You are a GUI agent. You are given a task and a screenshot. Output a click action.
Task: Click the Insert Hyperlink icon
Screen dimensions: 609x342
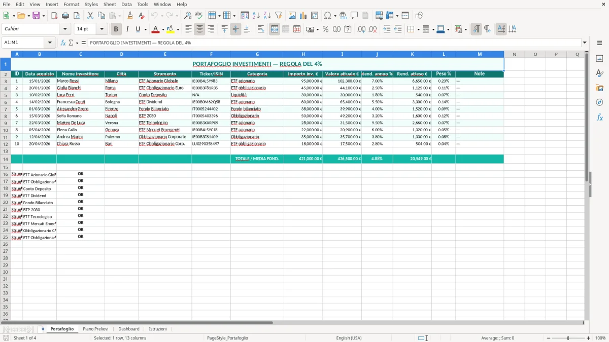coord(343,16)
